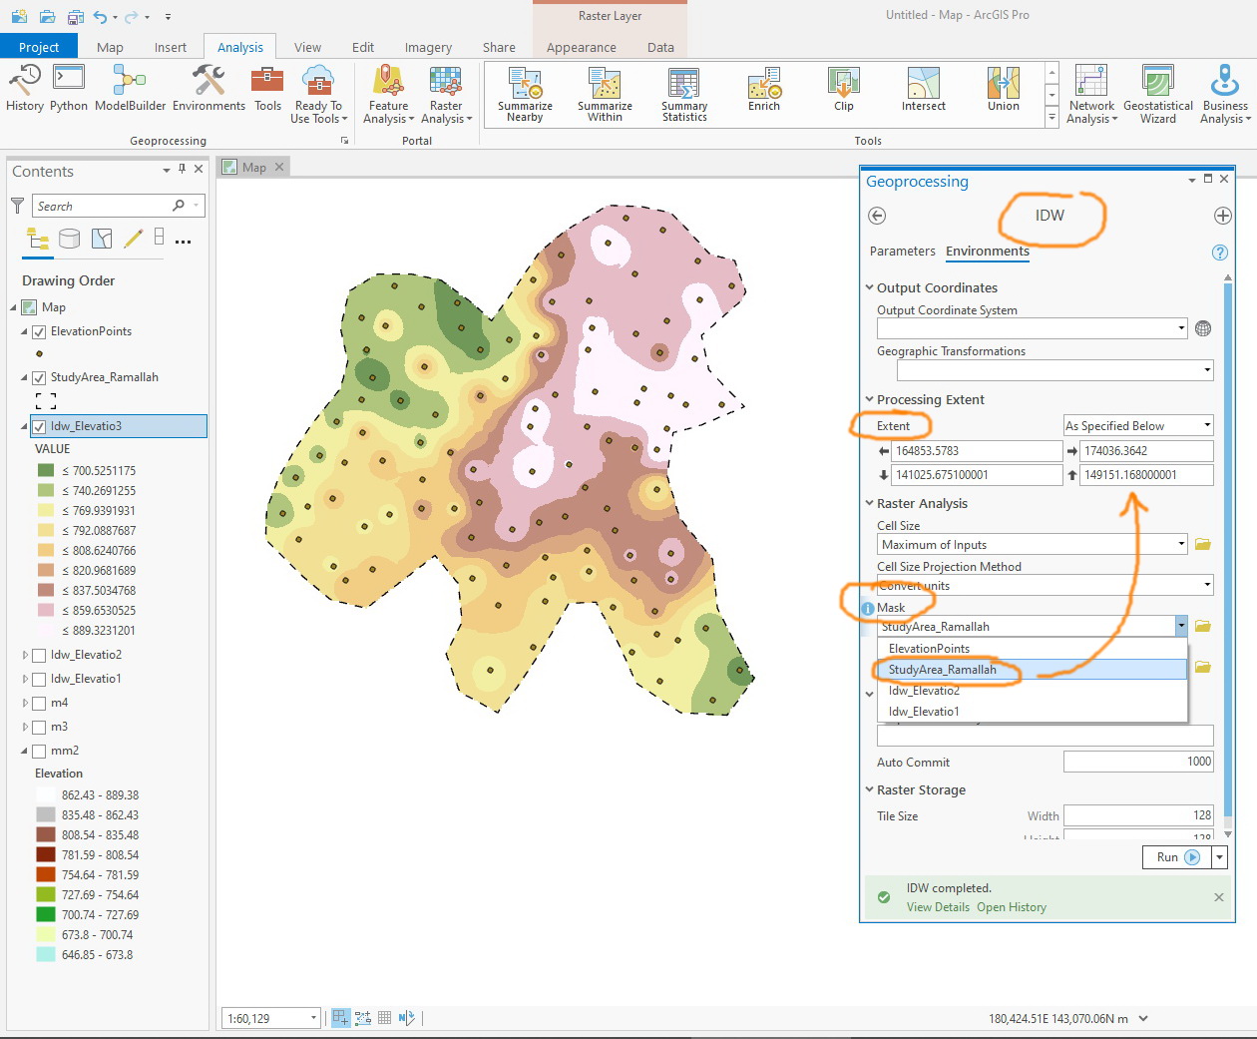Uncheck the ElevationPoints layer
The image size is (1257, 1039).
[x=39, y=331]
